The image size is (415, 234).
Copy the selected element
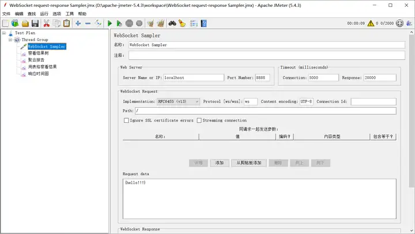pos(56,24)
